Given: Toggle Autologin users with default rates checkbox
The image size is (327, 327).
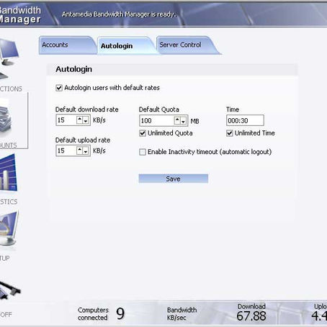Looking at the screenshot, I should click(59, 88).
